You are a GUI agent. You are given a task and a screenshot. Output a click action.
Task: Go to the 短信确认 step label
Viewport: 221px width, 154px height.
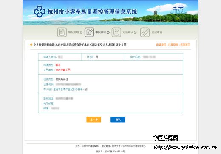(x=128, y=32)
